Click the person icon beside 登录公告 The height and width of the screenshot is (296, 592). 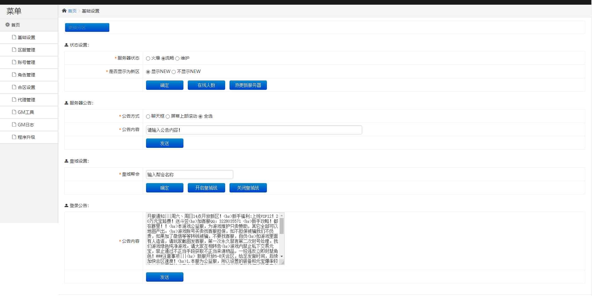(x=66, y=205)
